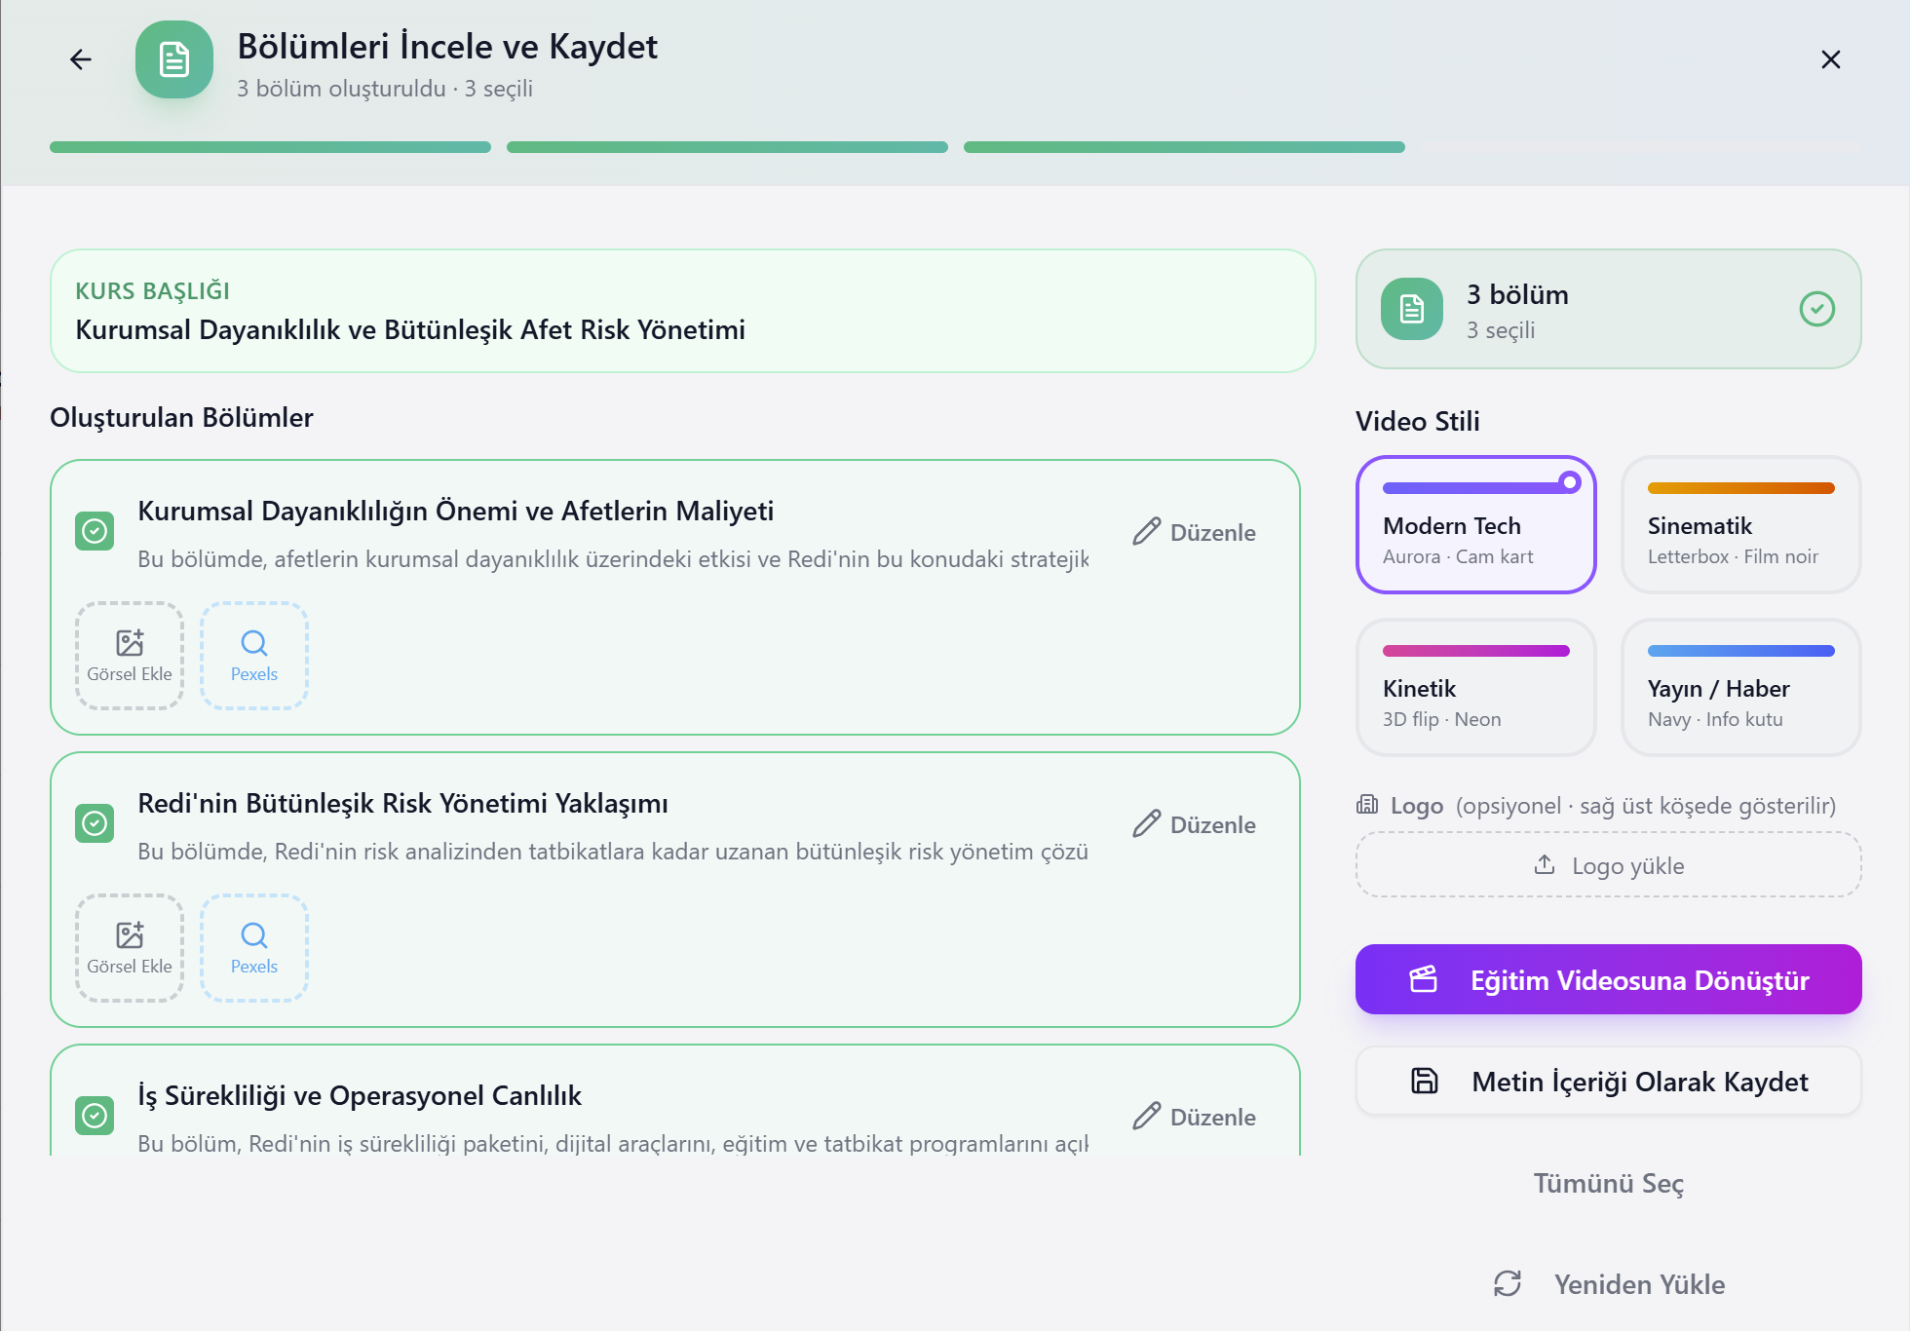Click title 'Redi'nin Bütünleşik Risk Yönetimi Yaklaşımı'
Screen dimensions: 1910x1331
point(403,804)
